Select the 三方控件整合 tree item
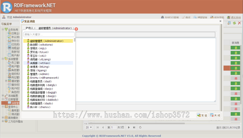 16,122
